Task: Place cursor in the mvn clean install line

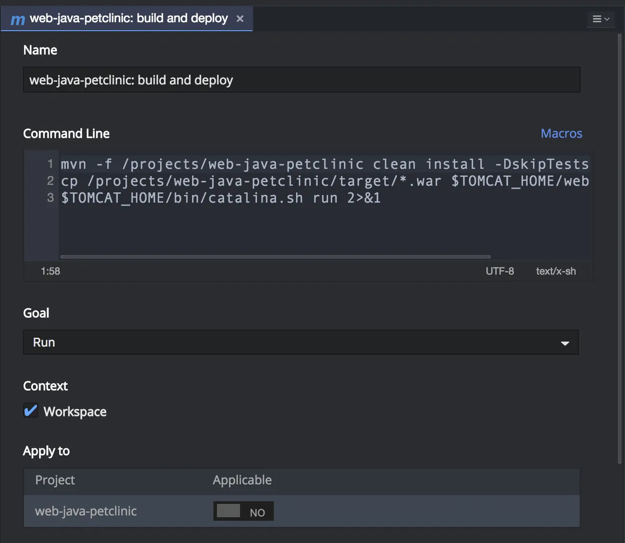Action: coord(324,164)
